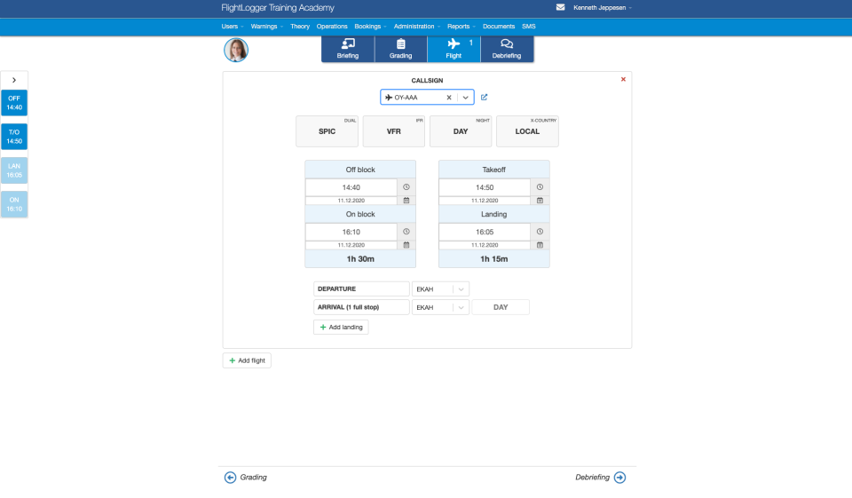The image size is (852, 498).
Task: Click the Add landing button
Action: tap(341, 328)
